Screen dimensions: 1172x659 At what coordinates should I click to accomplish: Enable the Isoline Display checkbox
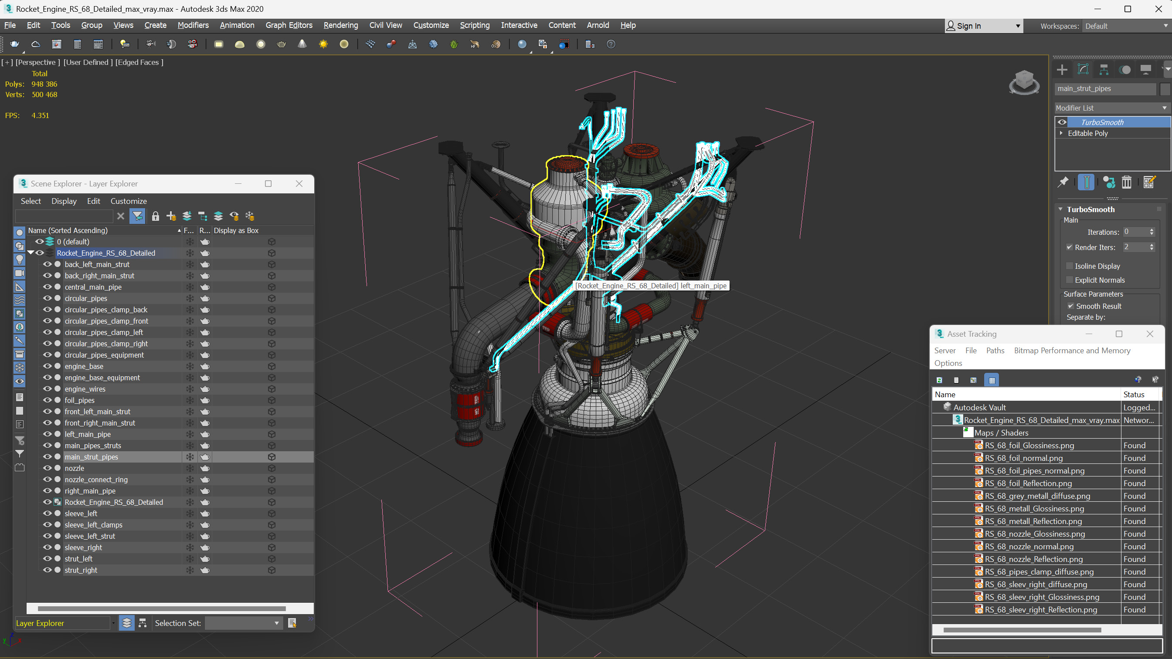1070,266
